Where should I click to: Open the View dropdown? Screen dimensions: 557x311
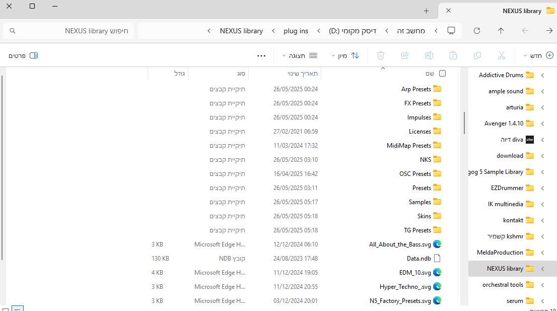click(x=300, y=56)
